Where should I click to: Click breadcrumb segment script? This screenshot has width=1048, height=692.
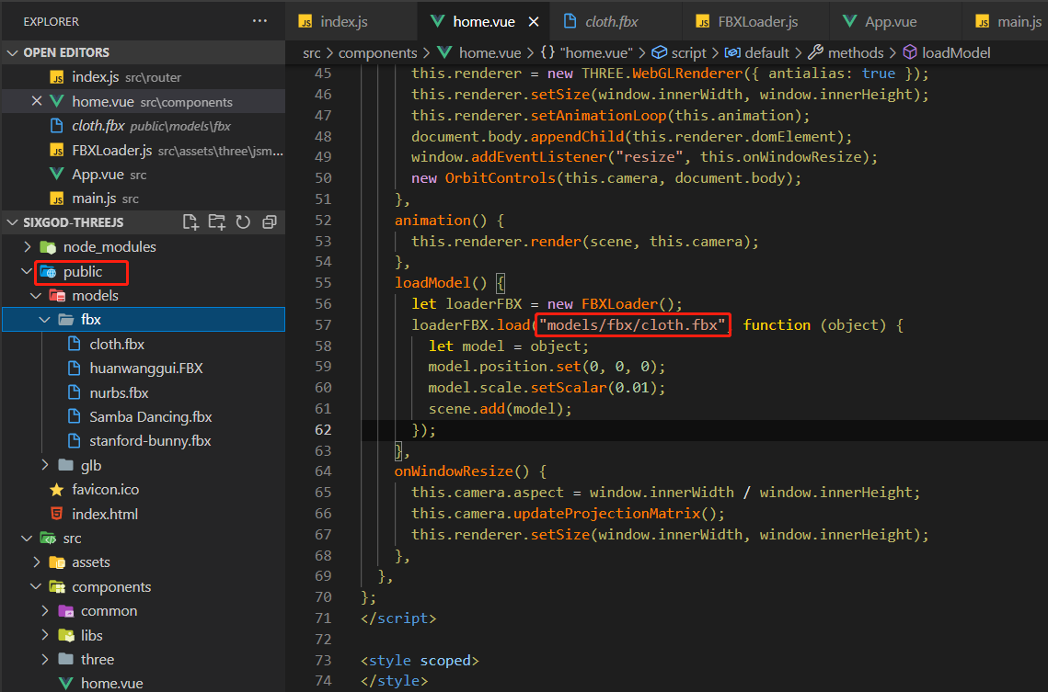(679, 52)
